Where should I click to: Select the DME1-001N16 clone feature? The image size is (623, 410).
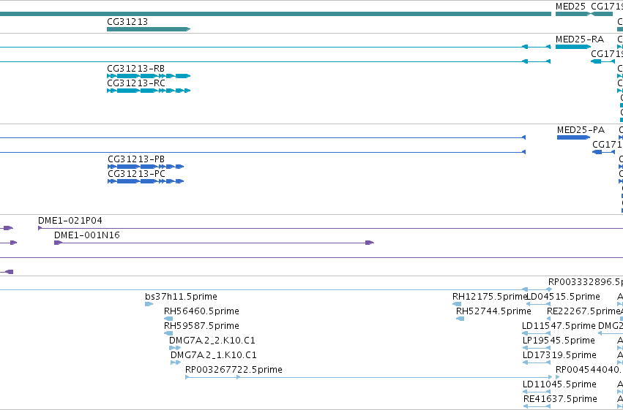point(214,243)
